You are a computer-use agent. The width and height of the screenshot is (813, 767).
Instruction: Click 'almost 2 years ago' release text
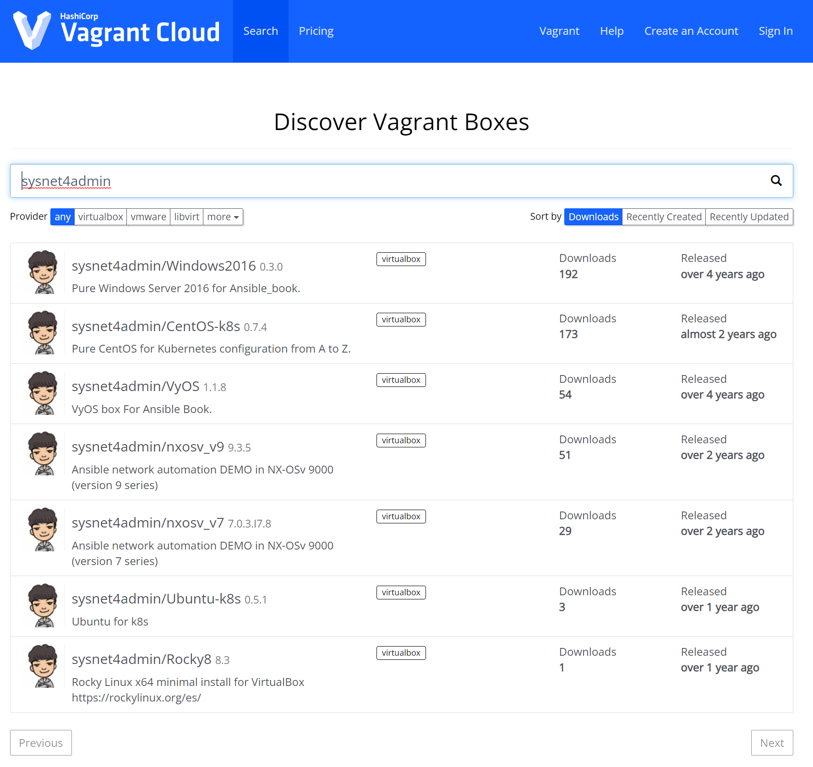coord(728,334)
